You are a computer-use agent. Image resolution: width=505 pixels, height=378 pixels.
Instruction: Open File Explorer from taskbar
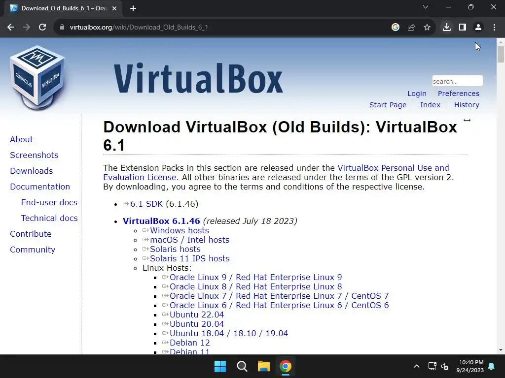click(x=263, y=366)
